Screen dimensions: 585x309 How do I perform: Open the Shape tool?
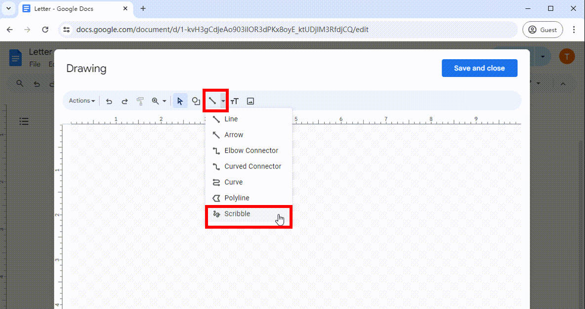pyautogui.click(x=196, y=101)
